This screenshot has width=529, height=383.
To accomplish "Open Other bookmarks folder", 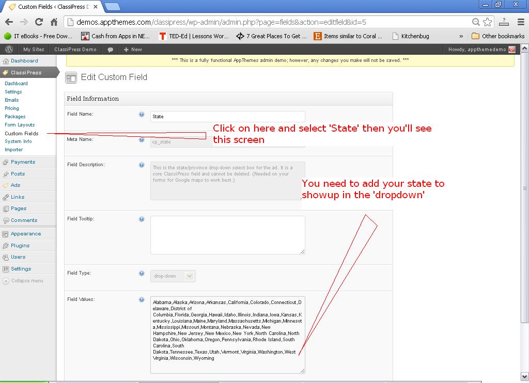I will tap(498, 36).
